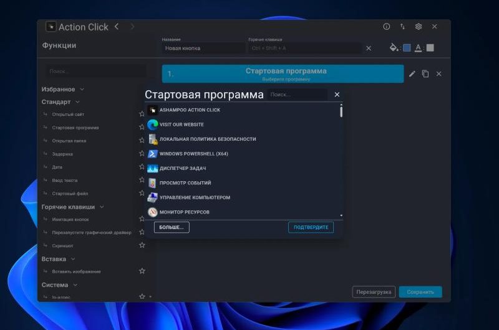Go forward with the right chevron arrow

coord(132,27)
